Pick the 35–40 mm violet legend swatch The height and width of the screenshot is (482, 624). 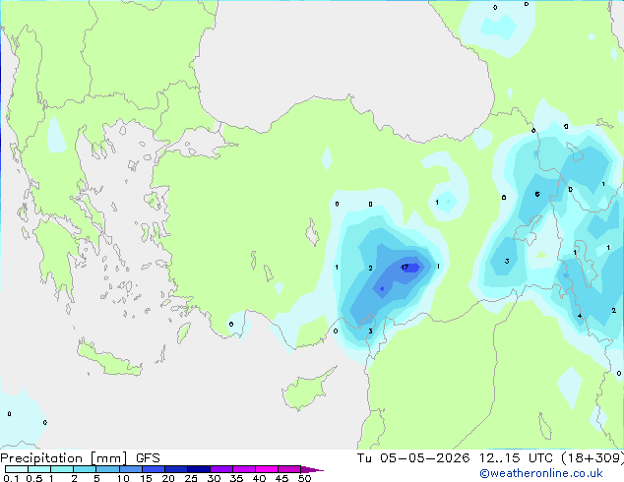pos(244,469)
